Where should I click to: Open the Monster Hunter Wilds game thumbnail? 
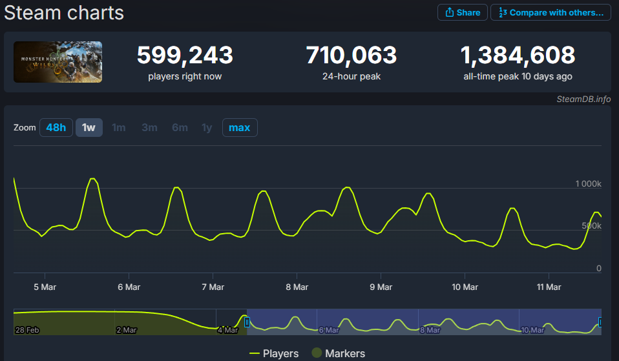(x=58, y=62)
